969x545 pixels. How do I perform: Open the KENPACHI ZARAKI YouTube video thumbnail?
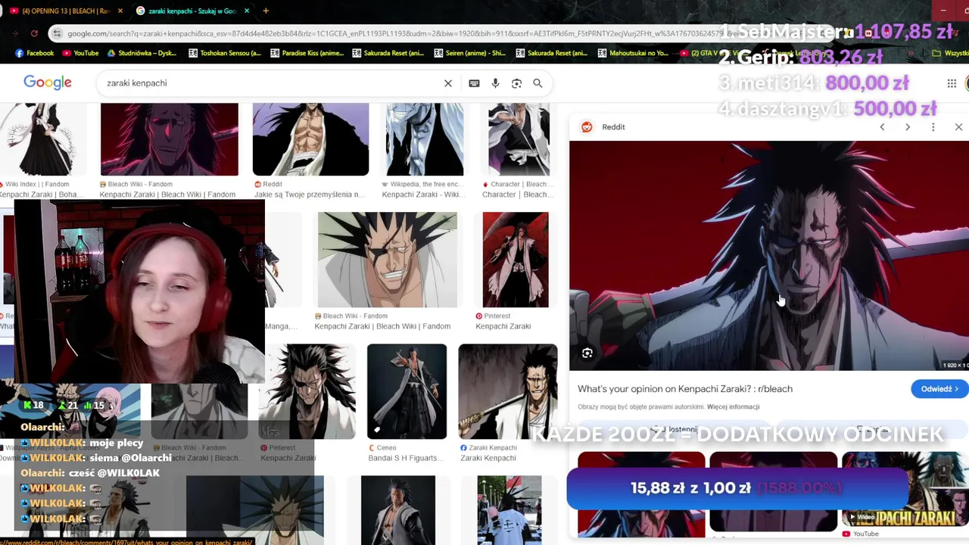coord(905,489)
